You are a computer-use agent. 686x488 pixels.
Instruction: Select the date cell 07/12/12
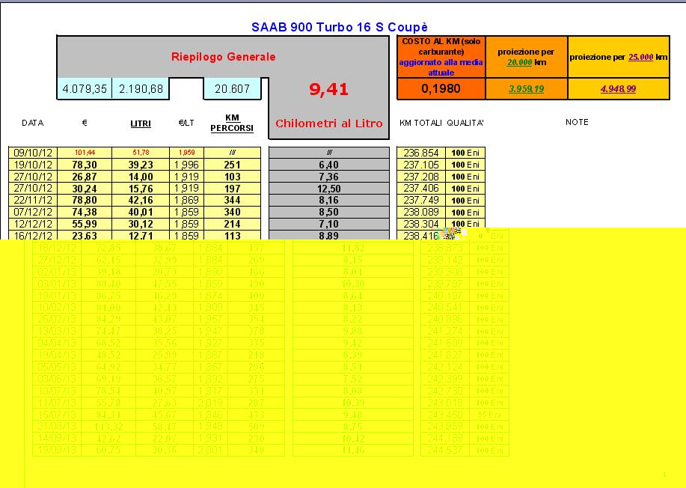(x=33, y=213)
